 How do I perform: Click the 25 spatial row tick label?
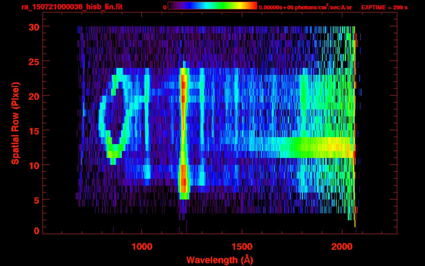click(34, 61)
